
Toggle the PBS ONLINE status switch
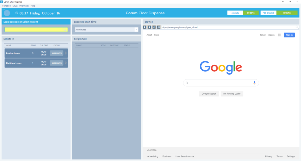(x=287, y=13)
